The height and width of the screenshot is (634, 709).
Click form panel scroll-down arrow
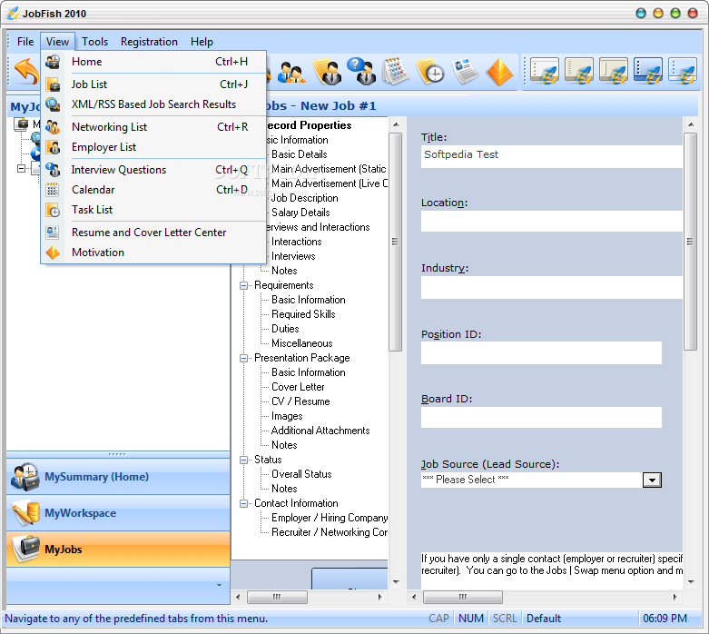[691, 582]
